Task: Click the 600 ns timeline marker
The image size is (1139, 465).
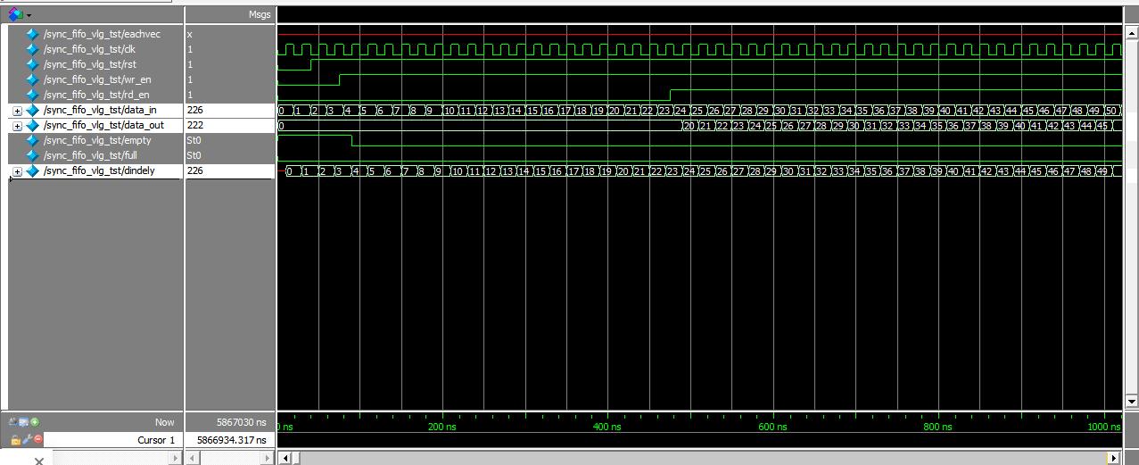Action: [x=772, y=428]
